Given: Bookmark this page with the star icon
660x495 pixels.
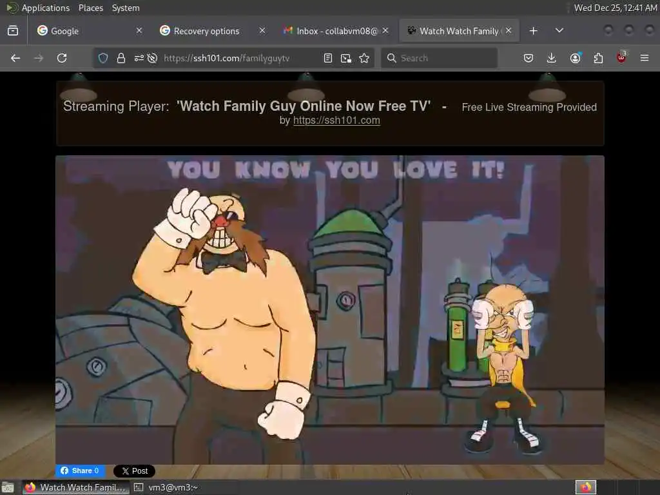Looking at the screenshot, I should coord(365,58).
